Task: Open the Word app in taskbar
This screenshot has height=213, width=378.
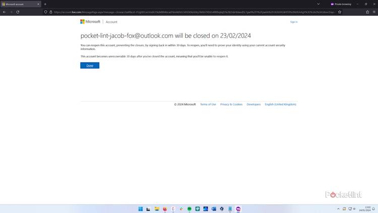Action: (214, 209)
